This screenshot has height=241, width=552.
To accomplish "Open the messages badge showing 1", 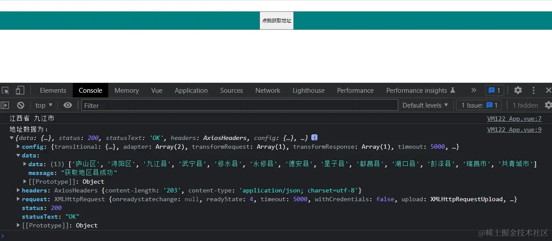I will [x=495, y=91].
